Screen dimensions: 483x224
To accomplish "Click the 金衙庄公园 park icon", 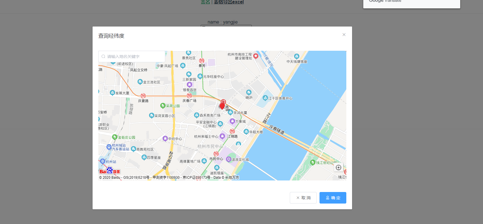I will coord(115,137).
